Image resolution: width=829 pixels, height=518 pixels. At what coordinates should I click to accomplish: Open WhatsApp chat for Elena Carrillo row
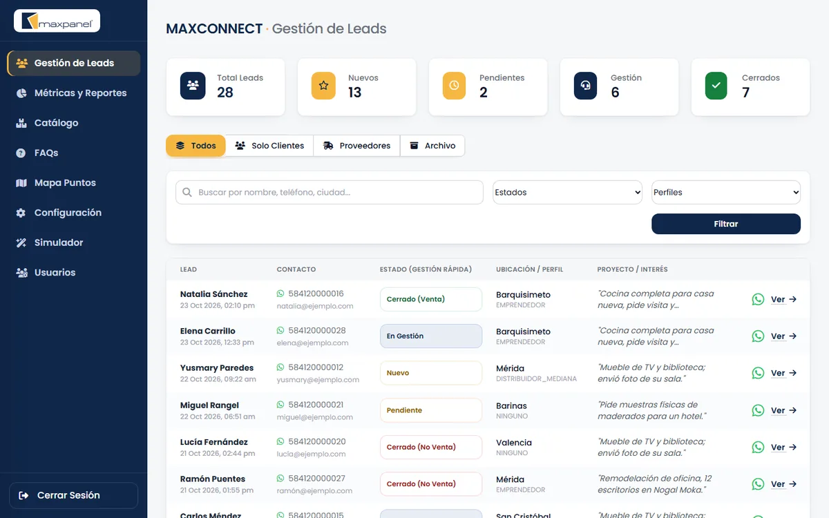click(x=758, y=336)
